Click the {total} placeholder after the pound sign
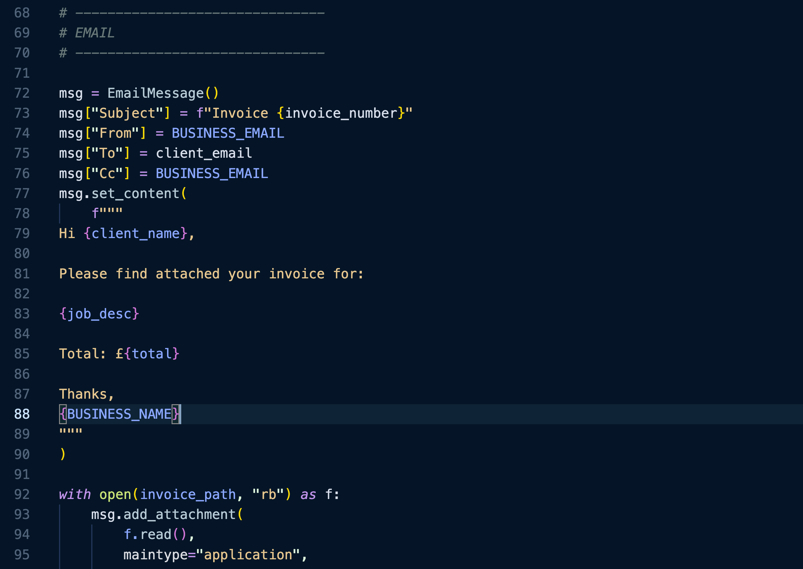 pos(152,354)
